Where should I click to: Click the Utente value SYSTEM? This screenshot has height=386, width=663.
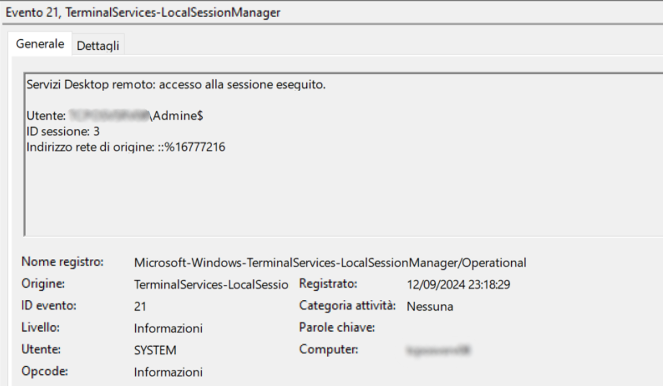pos(156,350)
